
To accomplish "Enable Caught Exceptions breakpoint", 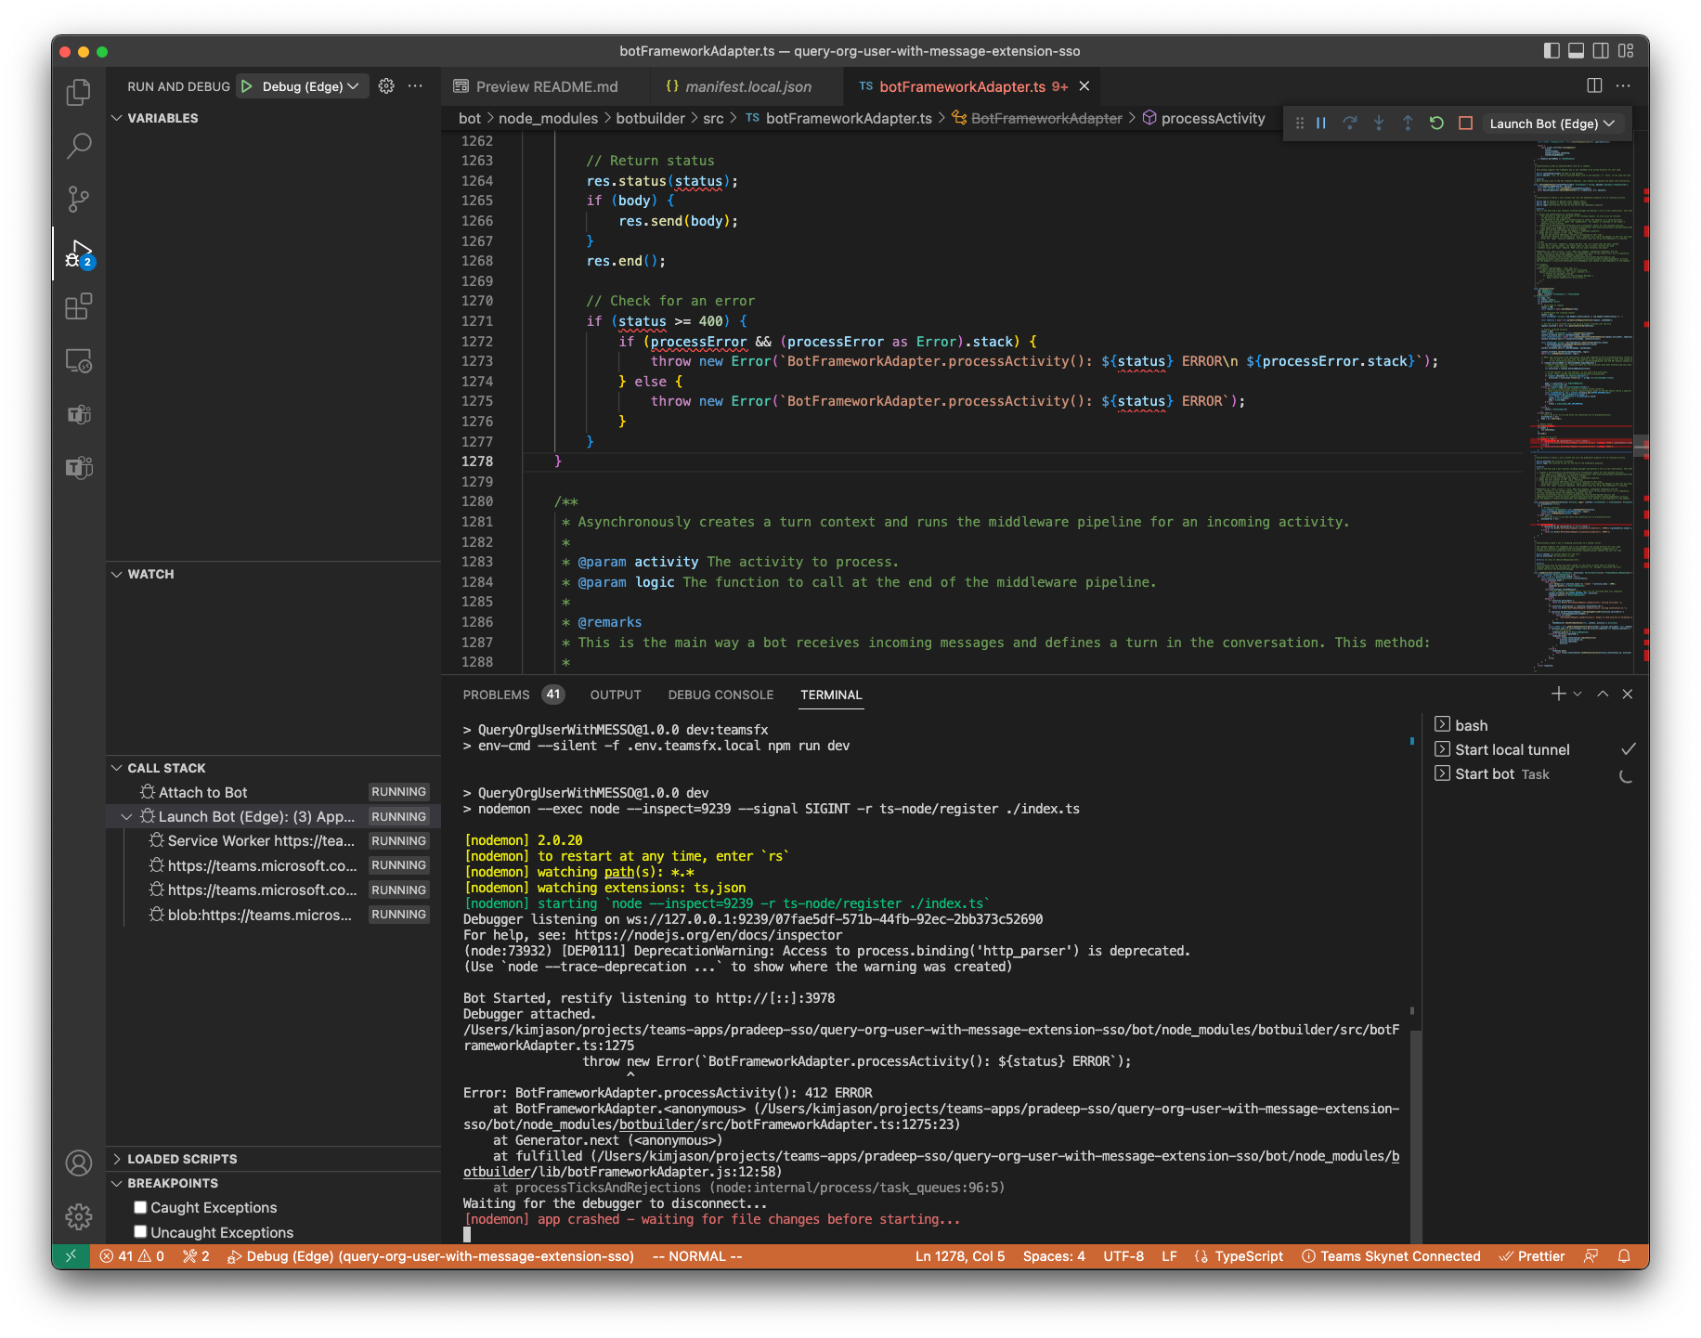I will pyautogui.click(x=140, y=1207).
